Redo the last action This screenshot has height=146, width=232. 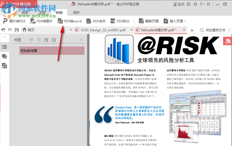point(10,30)
